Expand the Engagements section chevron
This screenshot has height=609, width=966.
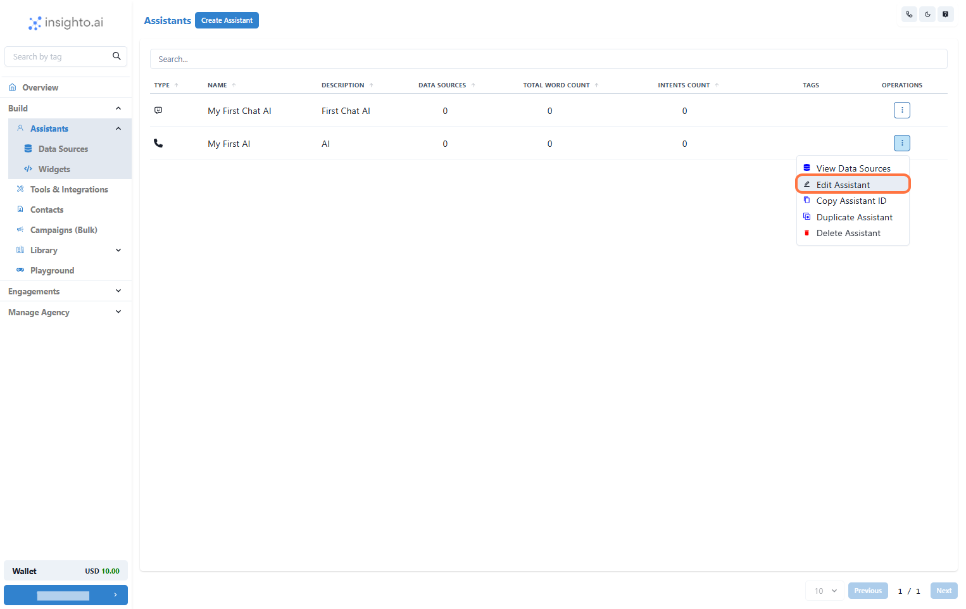pyautogui.click(x=118, y=291)
